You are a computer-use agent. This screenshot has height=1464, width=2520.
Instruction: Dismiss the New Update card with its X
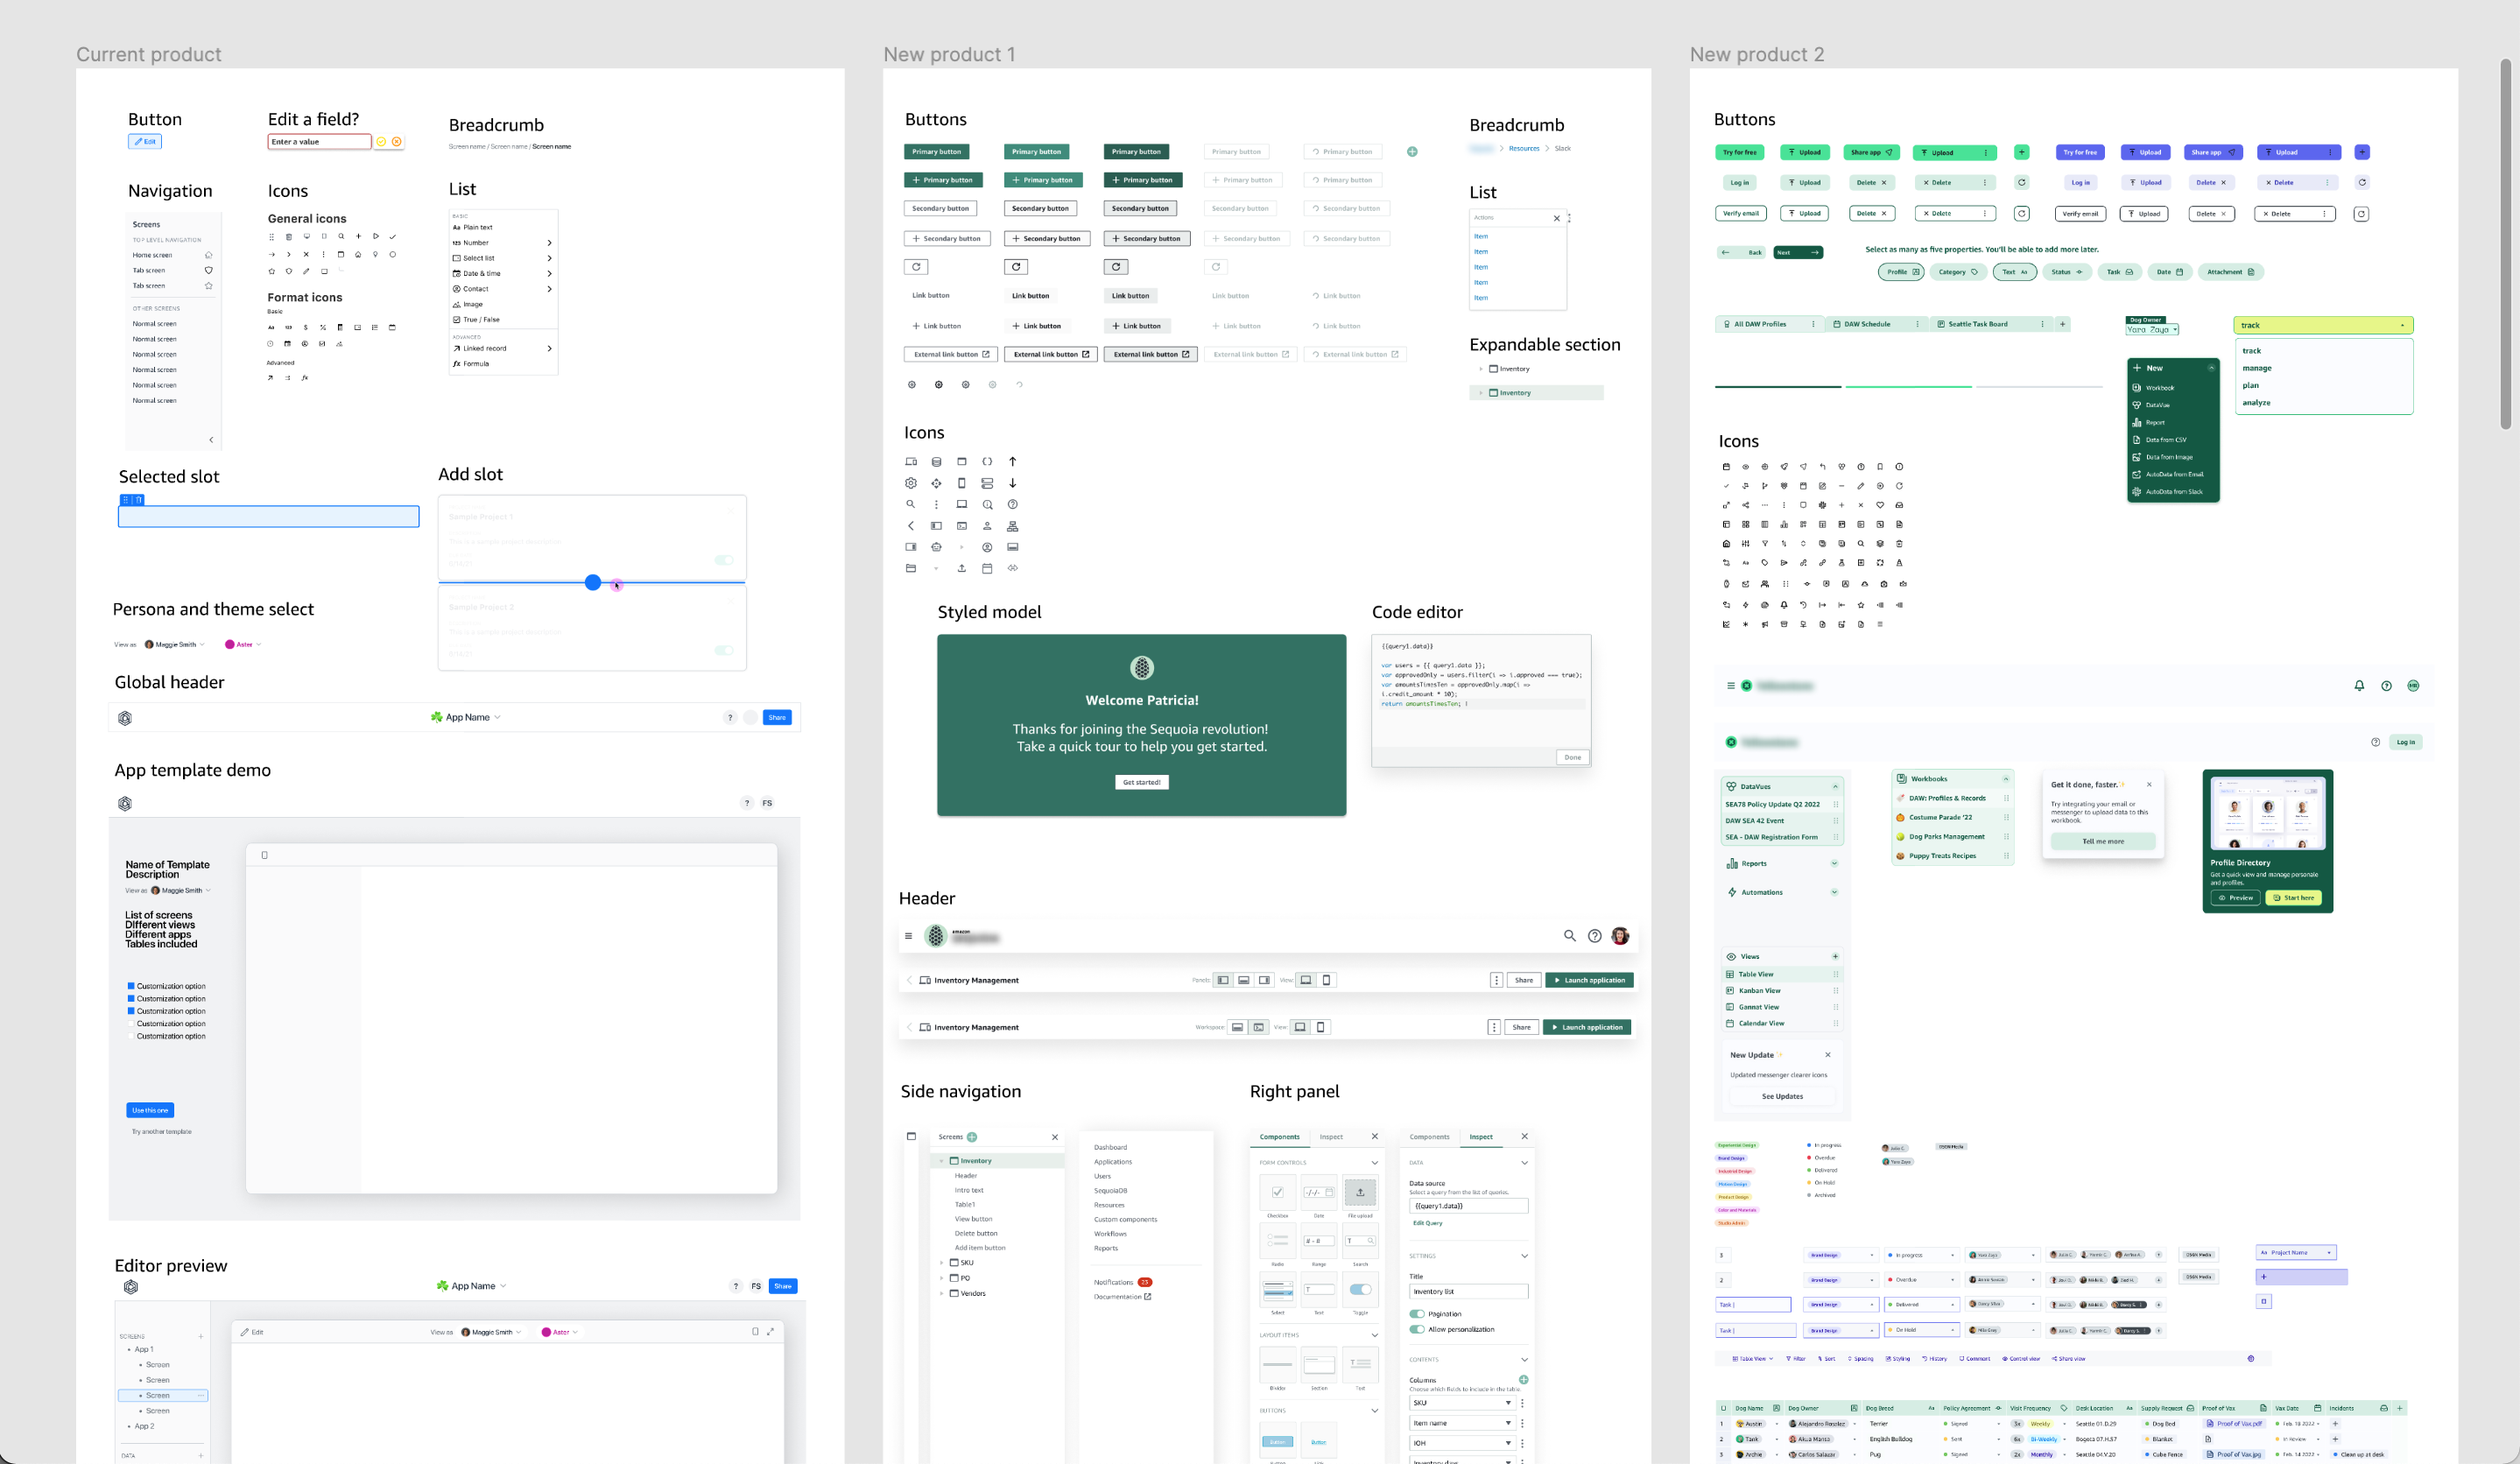(x=1828, y=1055)
